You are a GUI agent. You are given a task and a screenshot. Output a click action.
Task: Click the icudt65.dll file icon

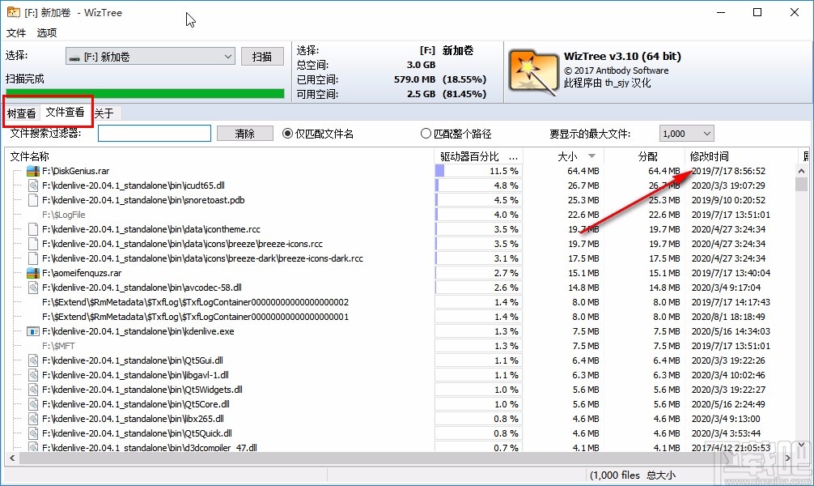pyautogui.click(x=33, y=185)
